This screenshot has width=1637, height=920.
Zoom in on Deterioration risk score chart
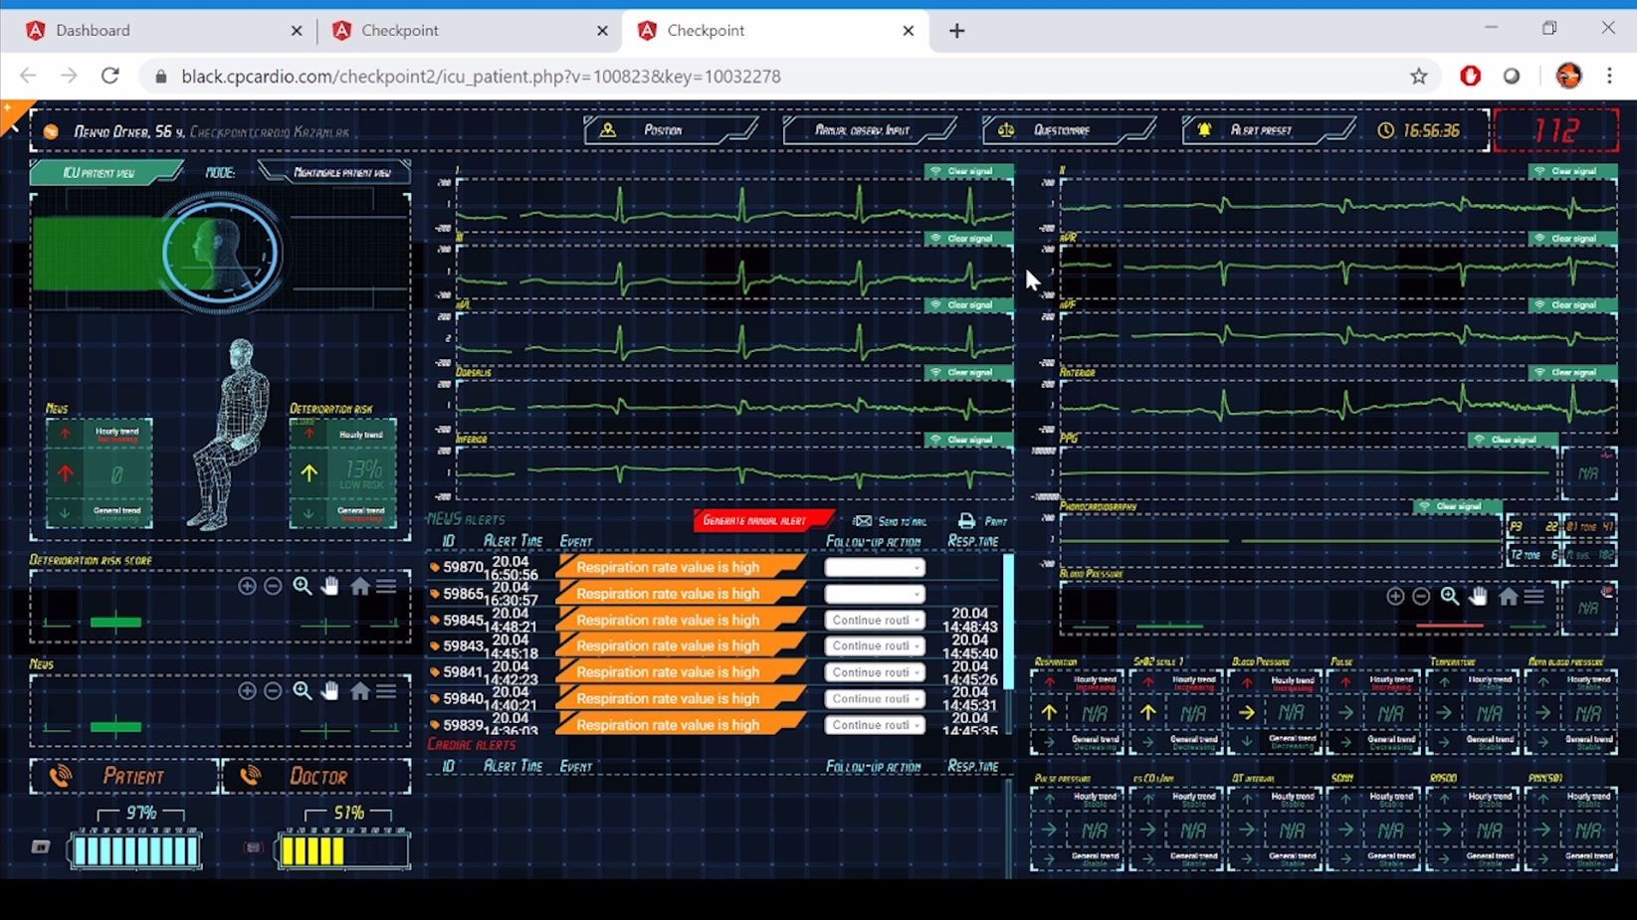pos(247,587)
